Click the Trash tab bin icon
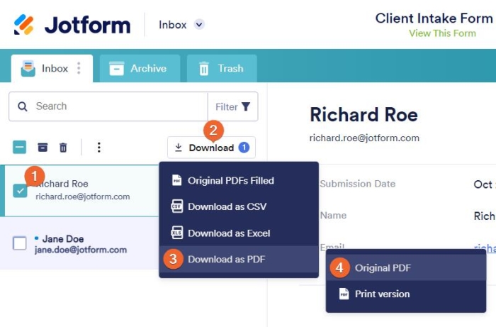 click(204, 68)
